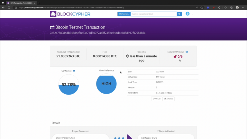
Task: Open the tab actions menu icon
Action: coord(3,3)
